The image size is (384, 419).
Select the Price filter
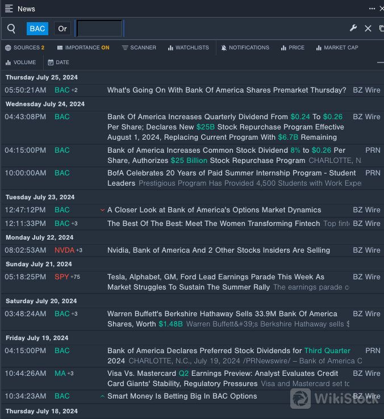[293, 48]
